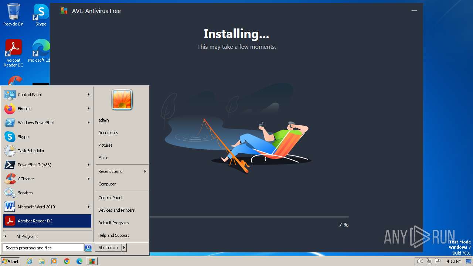Image resolution: width=473 pixels, height=266 pixels.
Task: Open Acrobat Reader DC icon in Start menu
Action: 10,221
